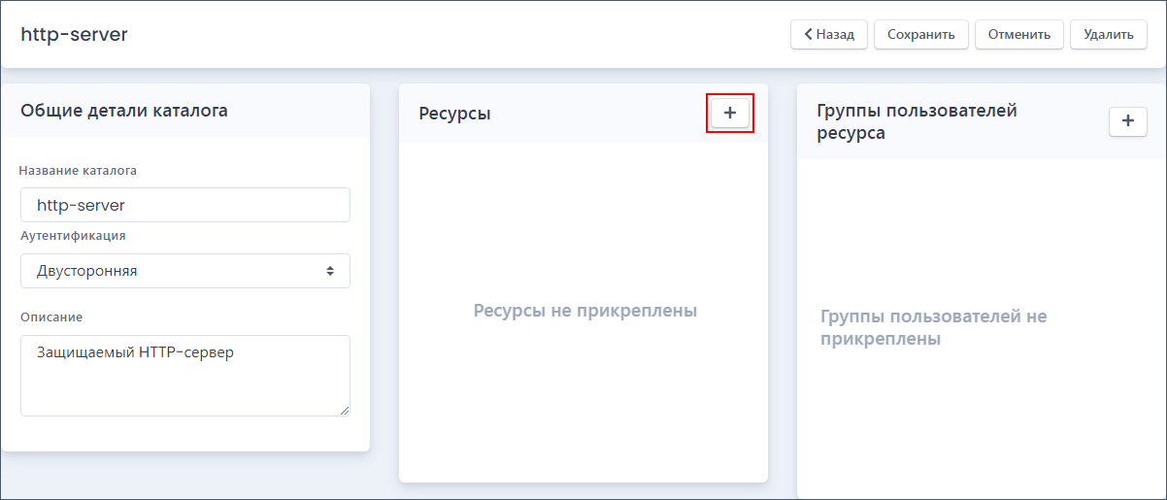Select the Общие детали каталога panel header
Screen dimensions: 1167x500
[x=124, y=111]
